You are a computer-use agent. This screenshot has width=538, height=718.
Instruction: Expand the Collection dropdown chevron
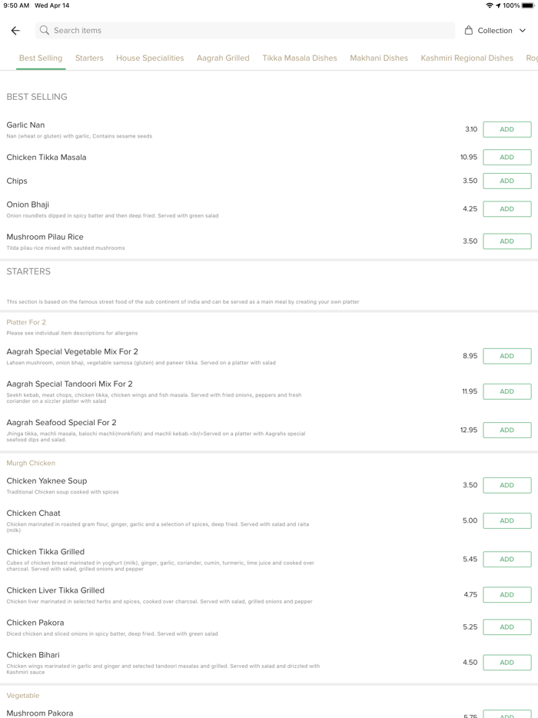coord(523,31)
